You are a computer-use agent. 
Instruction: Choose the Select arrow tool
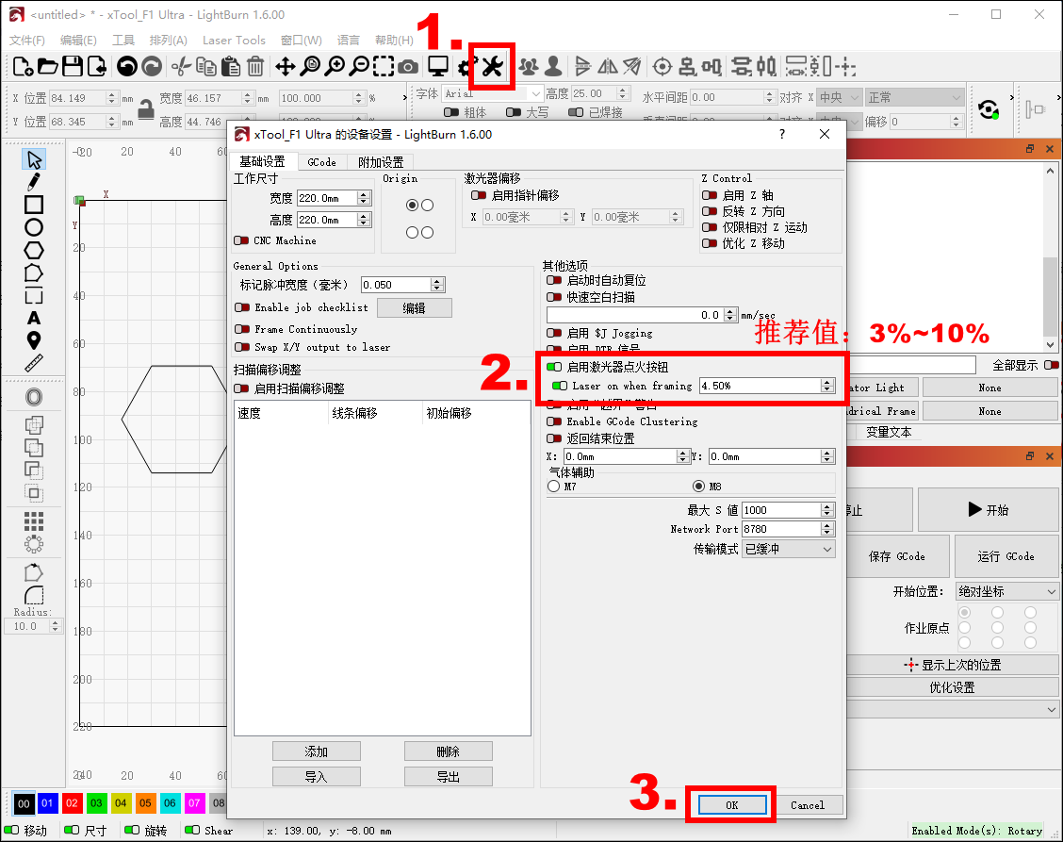tap(34, 159)
